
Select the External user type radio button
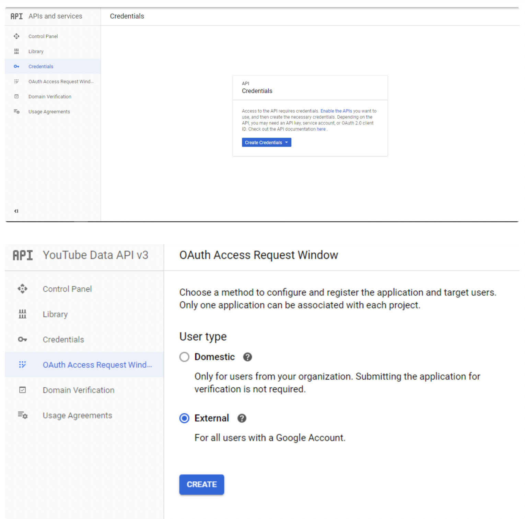[184, 418]
